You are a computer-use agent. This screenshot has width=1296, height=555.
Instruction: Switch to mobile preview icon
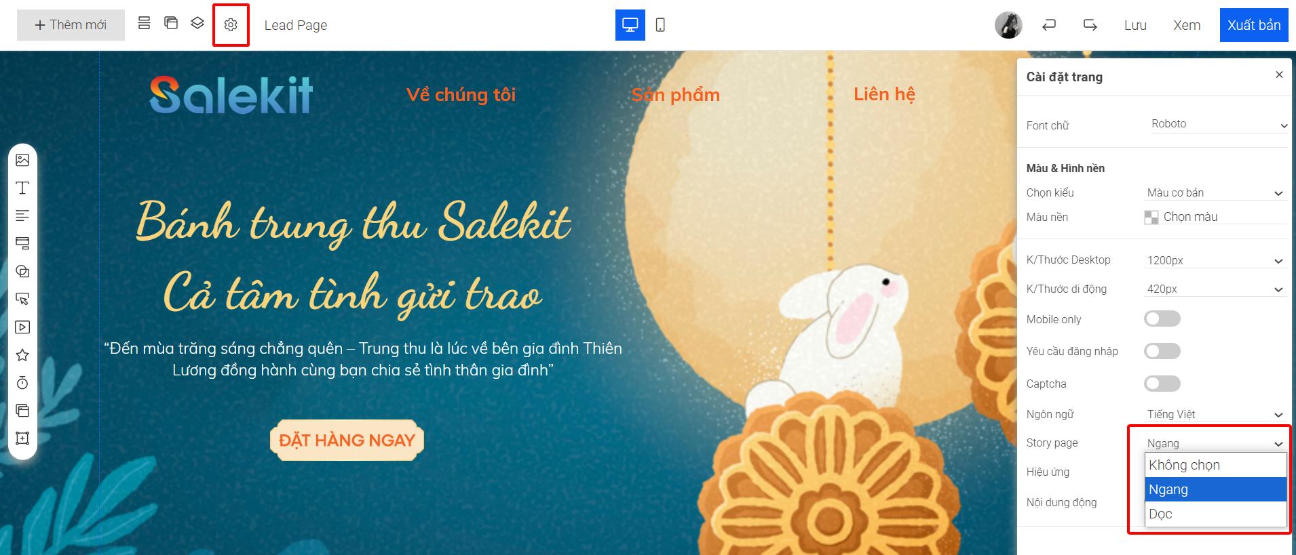click(660, 25)
